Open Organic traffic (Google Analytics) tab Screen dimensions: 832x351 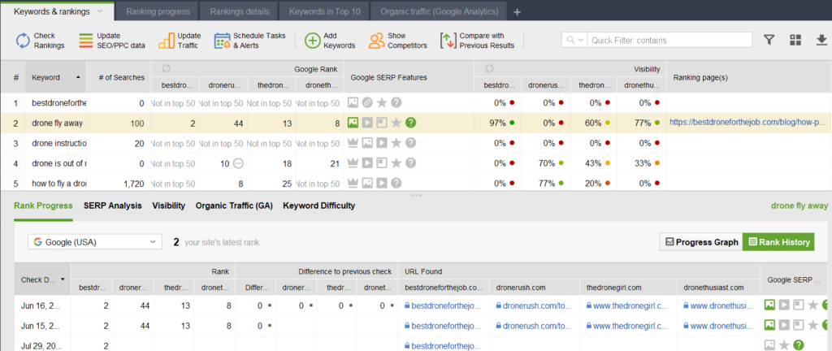[439, 11]
